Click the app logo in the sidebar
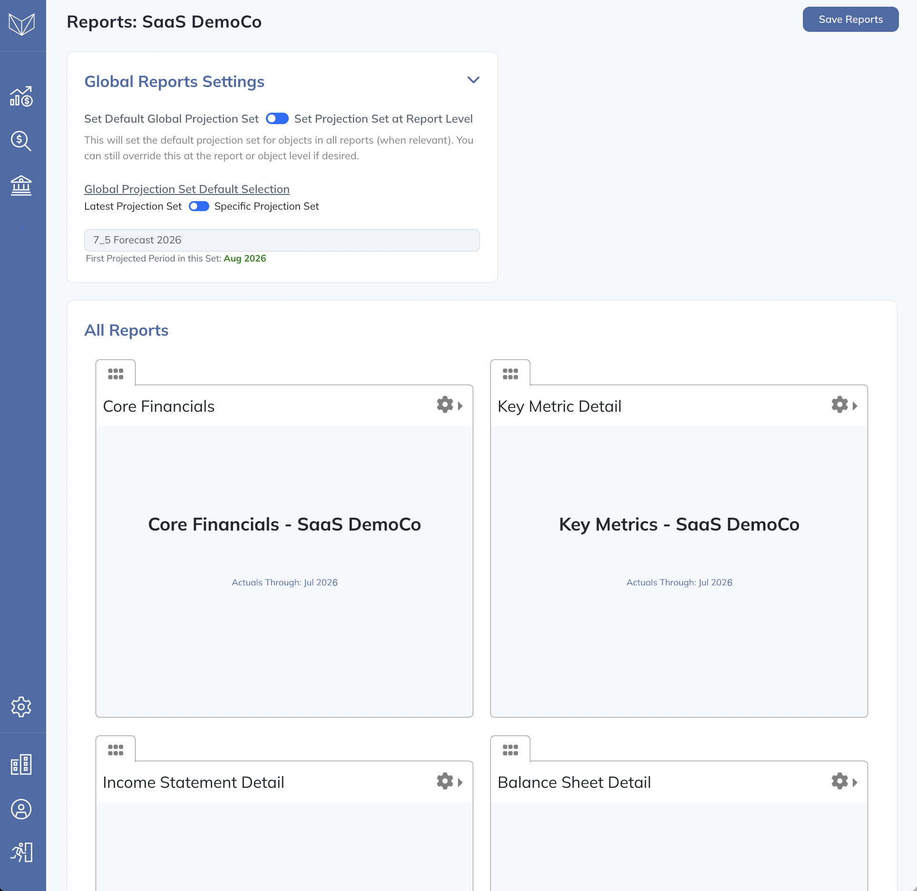 pyautogui.click(x=22, y=24)
